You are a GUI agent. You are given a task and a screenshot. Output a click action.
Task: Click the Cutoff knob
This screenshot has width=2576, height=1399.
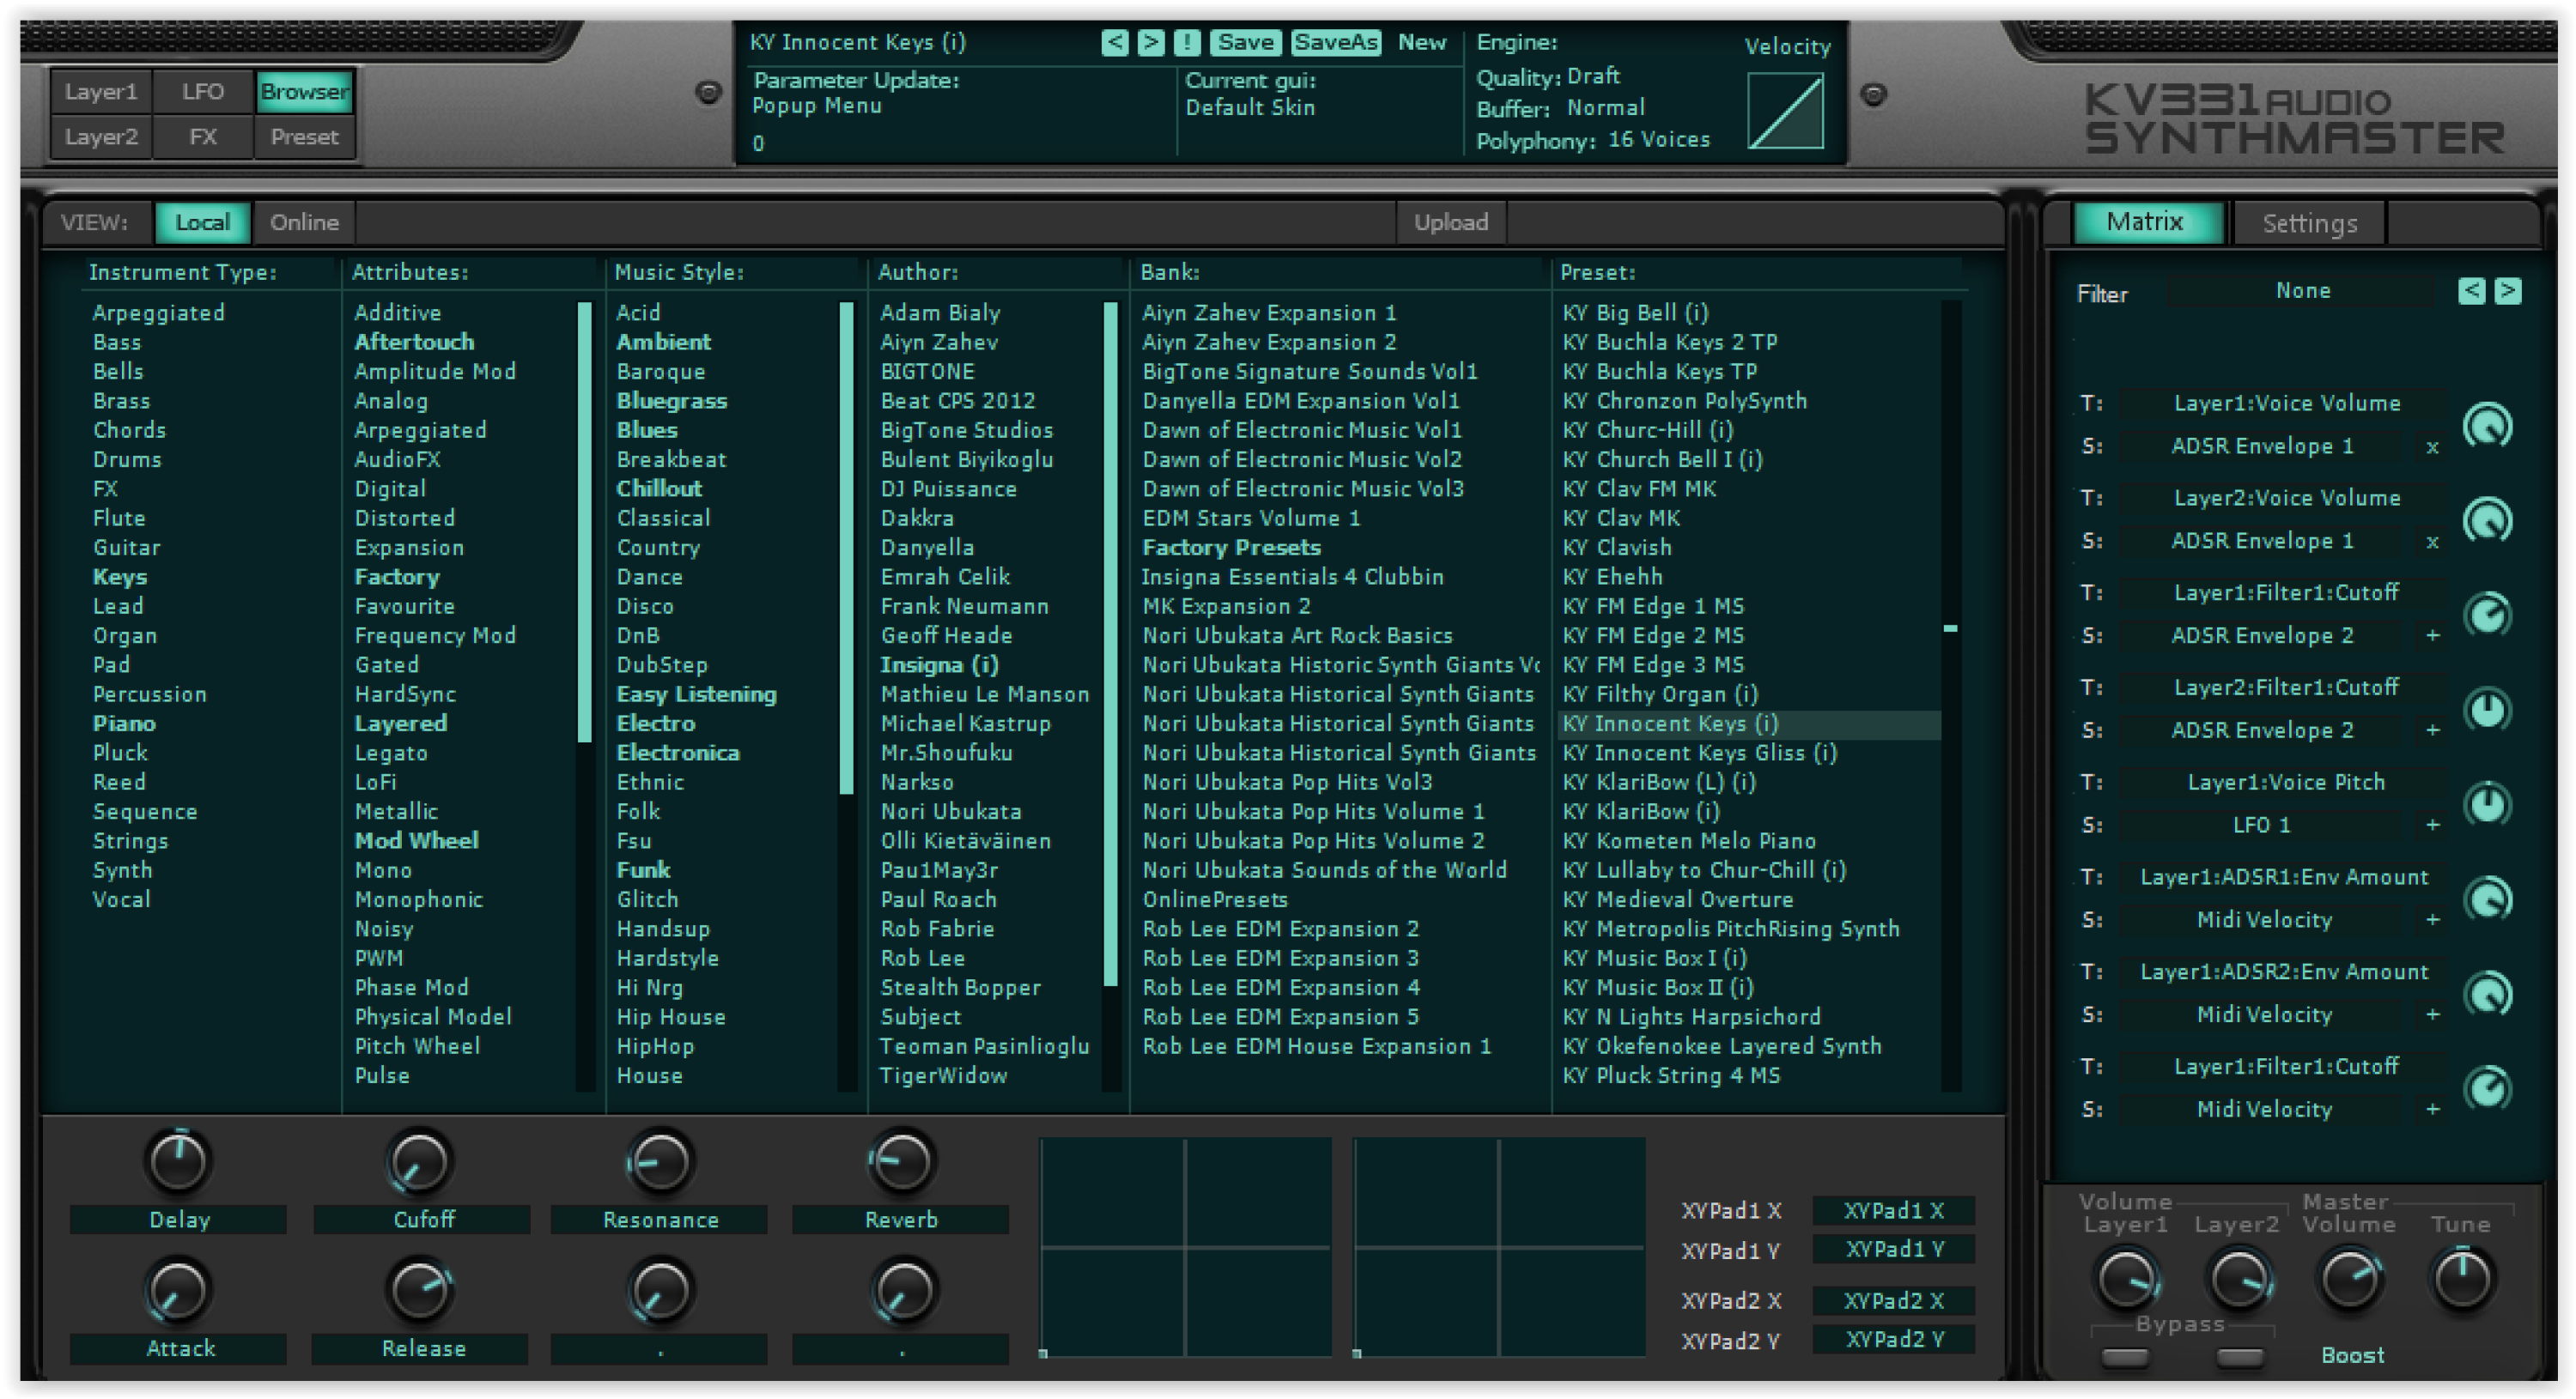pyautogui.click(x=419, y=1161)
